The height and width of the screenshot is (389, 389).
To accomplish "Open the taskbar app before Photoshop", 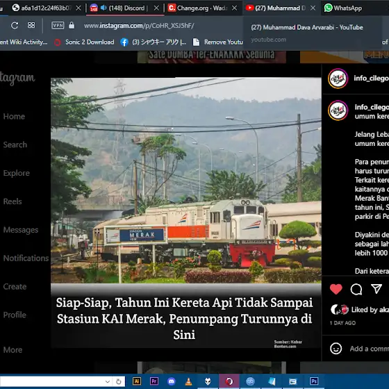I will pyautogui.click(x=293, y=381).
